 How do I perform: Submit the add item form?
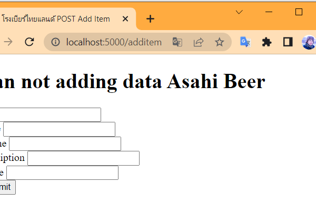pos(6,187)
